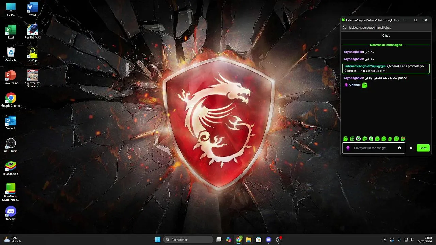
Task: Open the weather widget showing 13°C
Action: (12, 240)
